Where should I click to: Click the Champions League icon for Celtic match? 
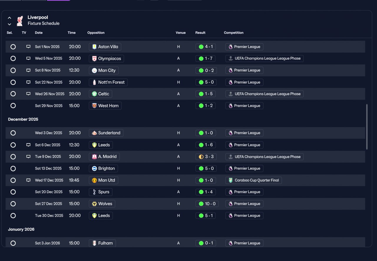point(231,94)
